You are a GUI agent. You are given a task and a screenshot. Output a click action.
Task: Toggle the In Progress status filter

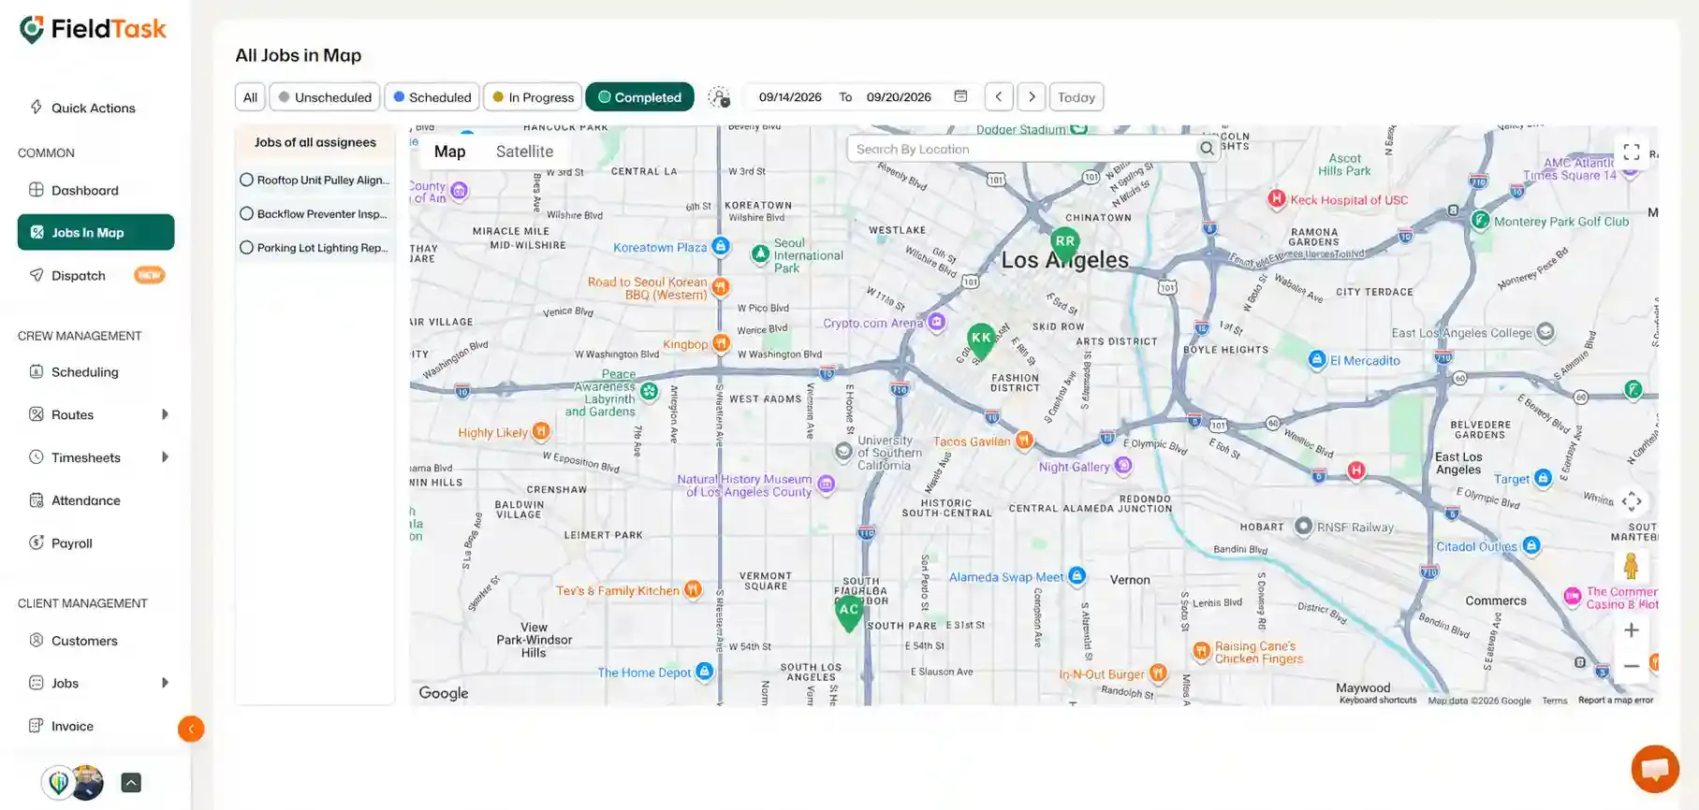tap(533, 97)
